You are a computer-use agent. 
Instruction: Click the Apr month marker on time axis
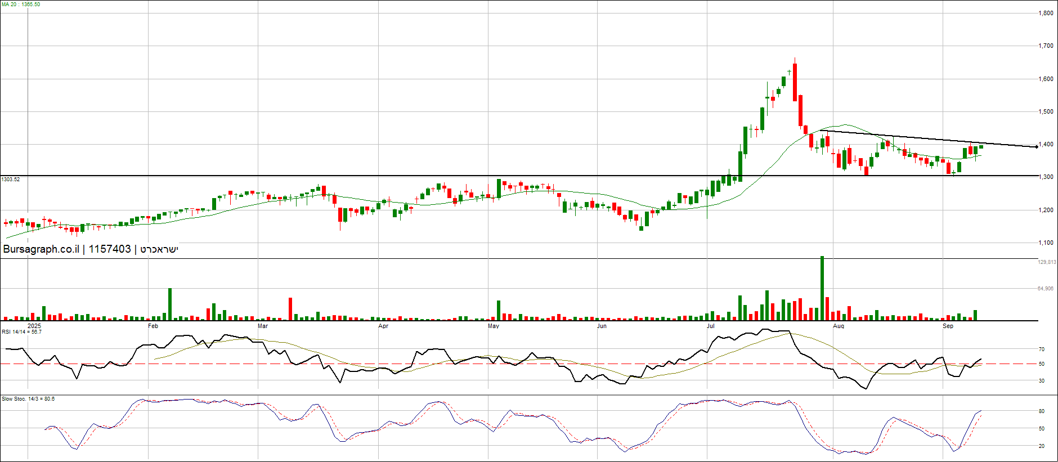pyautogui.click(x=383, y=326)
